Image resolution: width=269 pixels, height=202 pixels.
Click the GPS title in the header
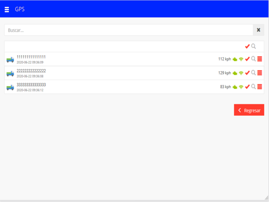[x=19, y=9]
